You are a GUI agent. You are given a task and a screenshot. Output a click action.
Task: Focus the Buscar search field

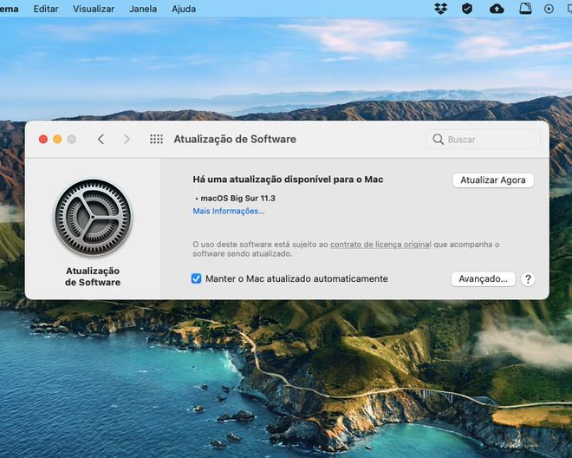click(x=483, y=139)
